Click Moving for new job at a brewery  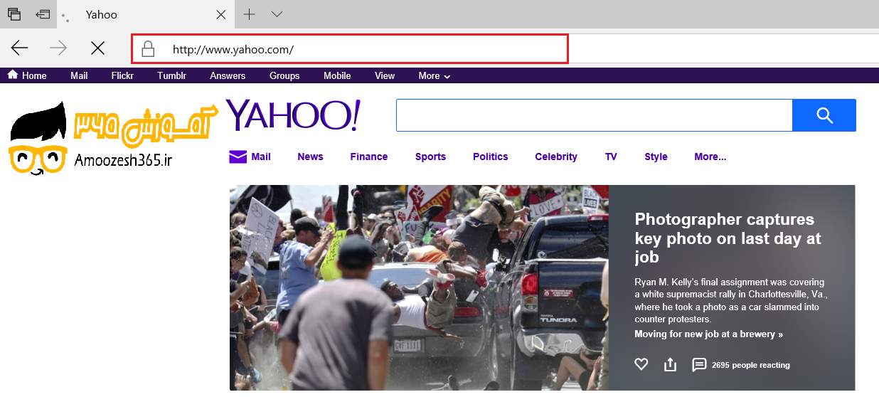pyautogui.click(x=708, y=334)
